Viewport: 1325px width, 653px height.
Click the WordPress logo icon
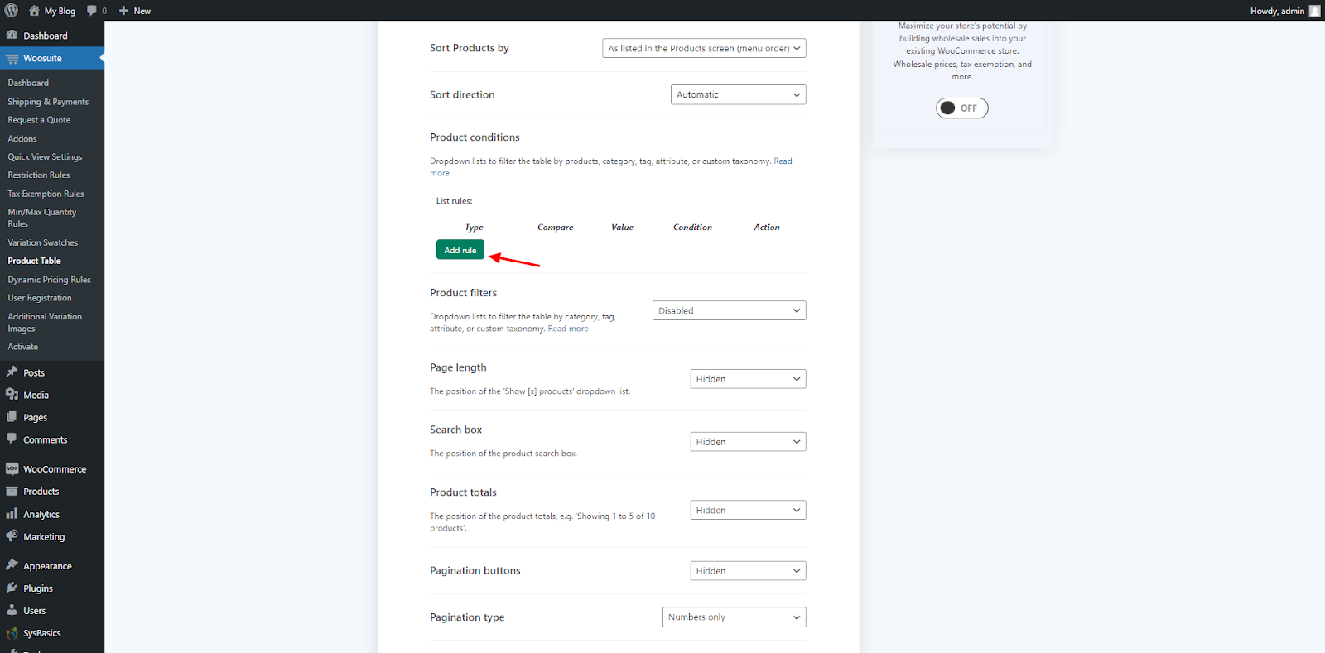[12, 11]
